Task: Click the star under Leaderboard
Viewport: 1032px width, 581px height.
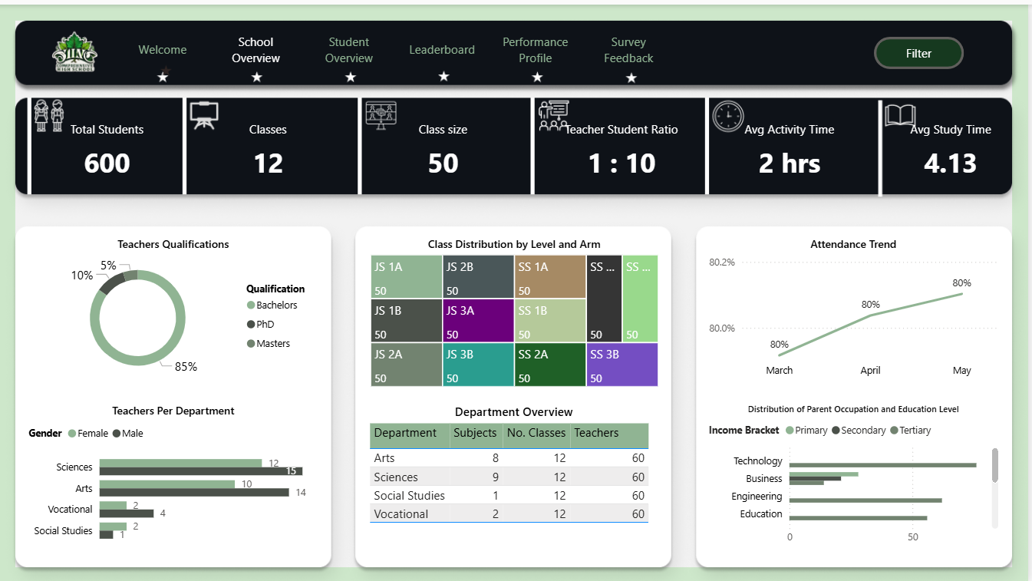Action: coord(443,76)
